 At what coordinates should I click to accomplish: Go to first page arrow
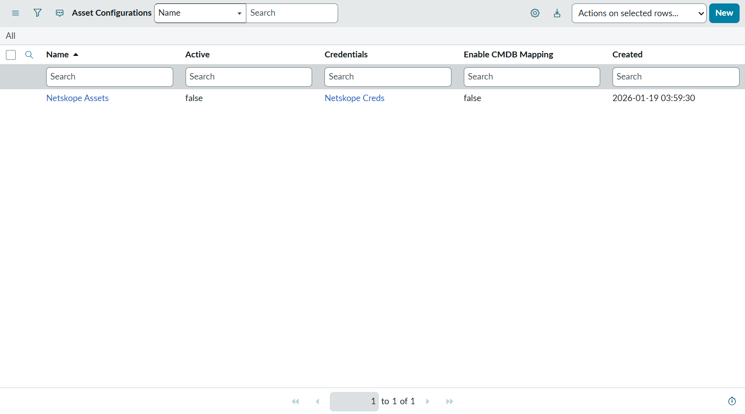(x=295, y=401)
